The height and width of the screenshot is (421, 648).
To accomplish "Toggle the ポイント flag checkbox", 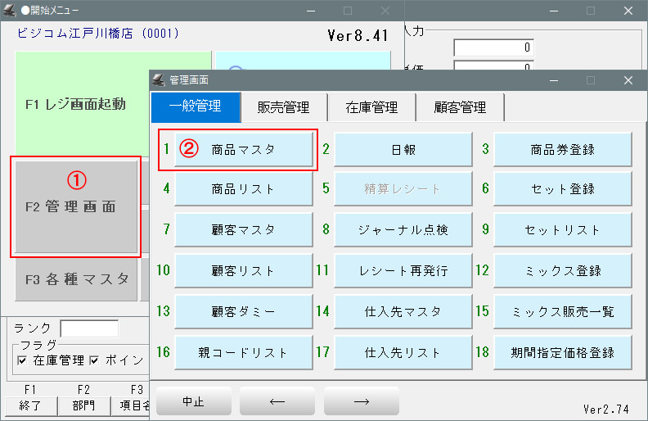I will click(x=95, y=360).
